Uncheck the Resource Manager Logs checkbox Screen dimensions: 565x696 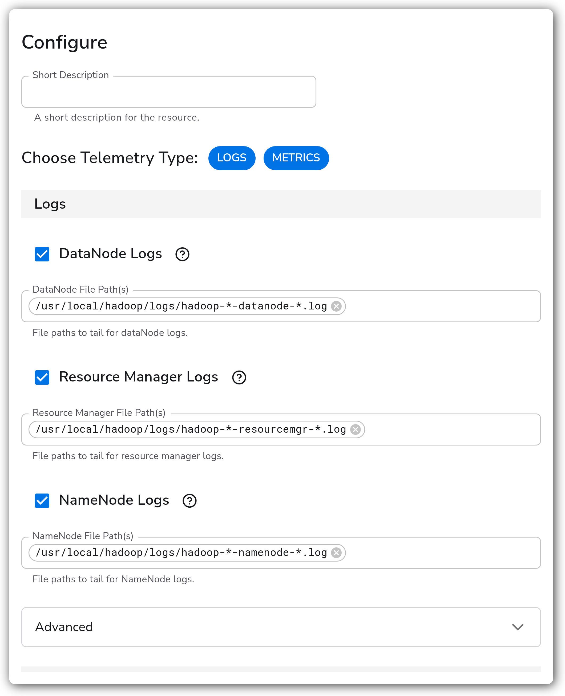pos(42,377)
